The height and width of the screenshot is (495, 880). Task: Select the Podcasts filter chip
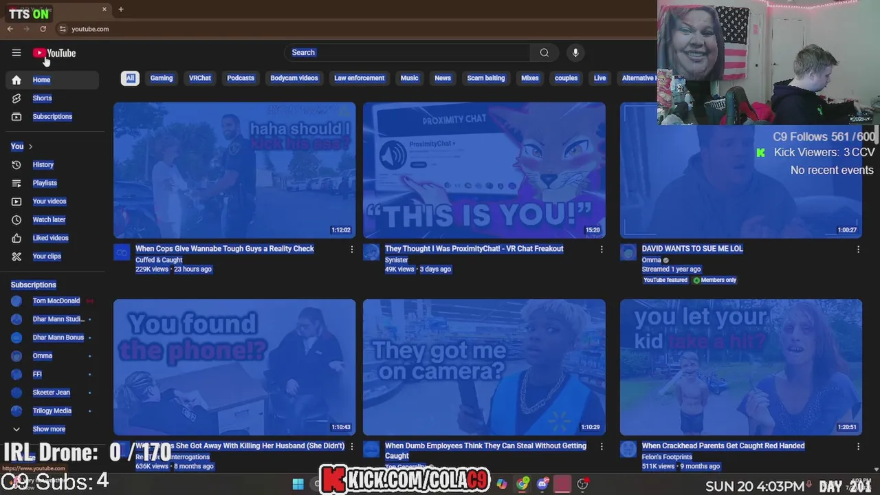[241, 78]
